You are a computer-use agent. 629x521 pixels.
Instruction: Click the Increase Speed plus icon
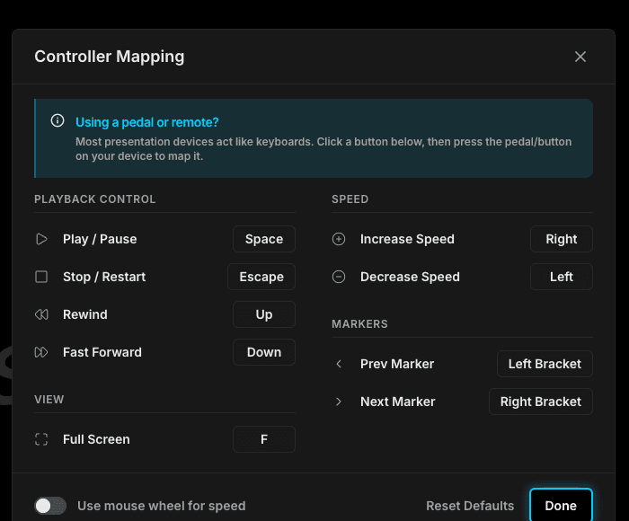click(x=339, y=239)
